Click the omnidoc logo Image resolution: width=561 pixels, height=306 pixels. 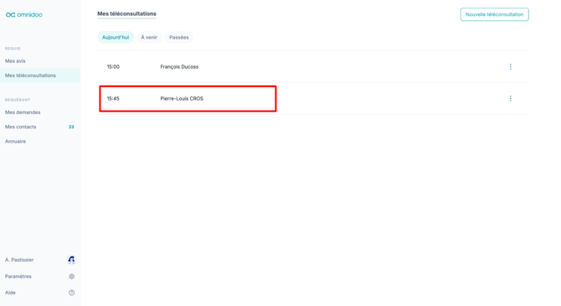(24, 15)
